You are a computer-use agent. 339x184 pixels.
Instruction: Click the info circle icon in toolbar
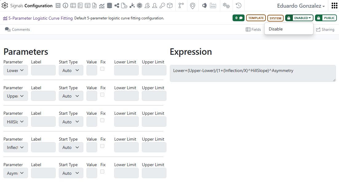coord(65,6)
